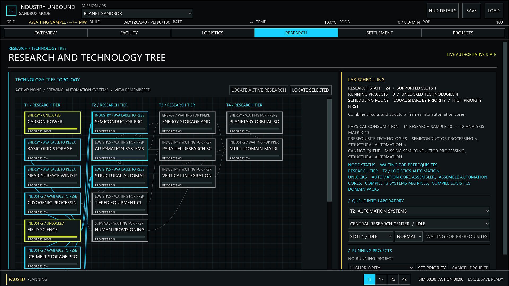Click the Research / Technology Tree breadcrumb
The height and width of the screenshot is (286, 509).
(37, 48)
